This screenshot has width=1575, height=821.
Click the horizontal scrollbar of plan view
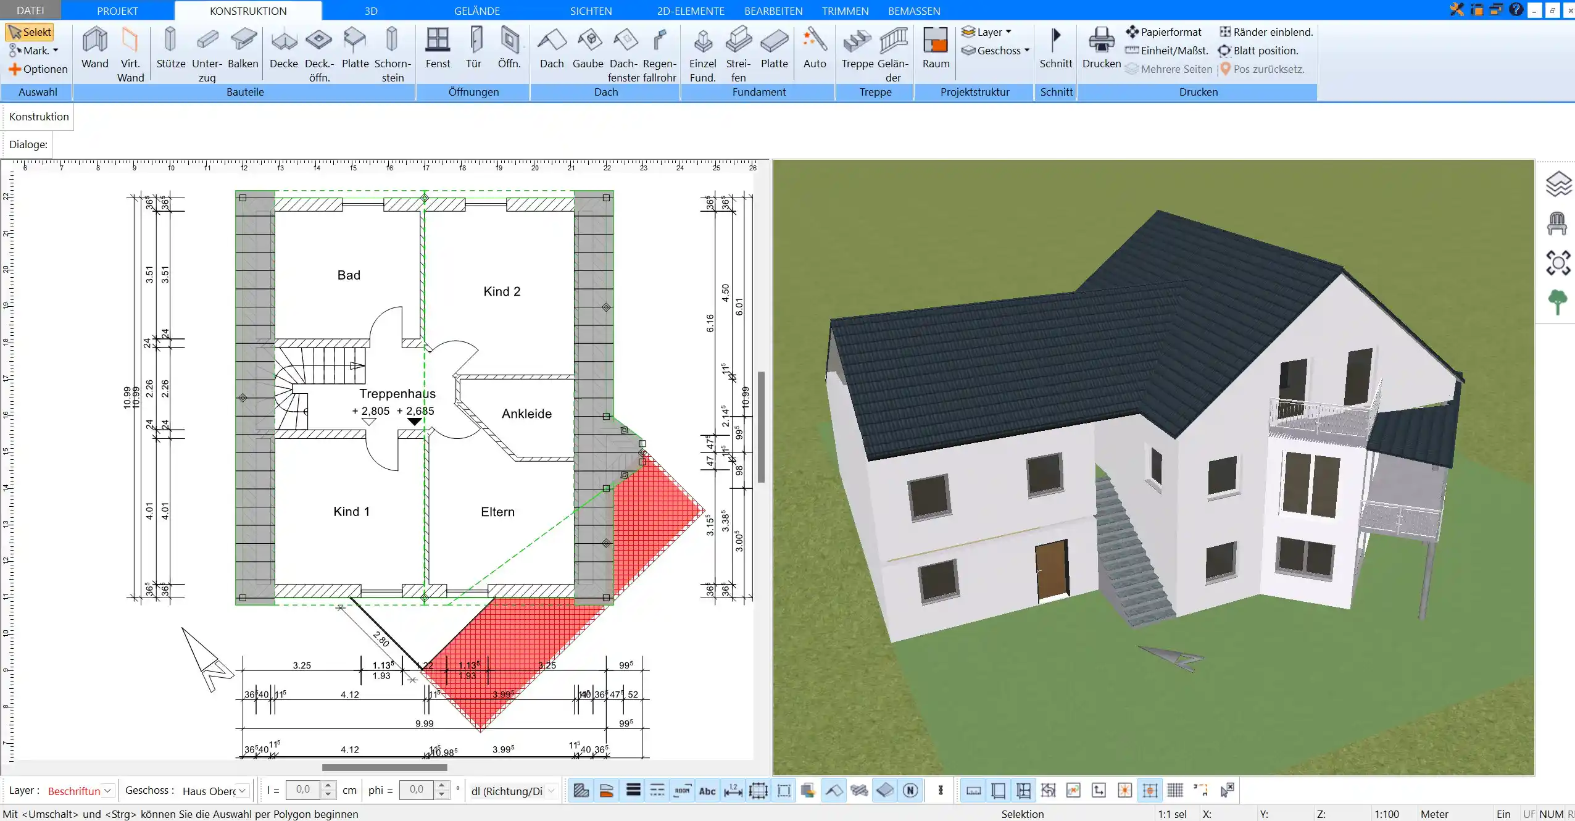[384, 767]
